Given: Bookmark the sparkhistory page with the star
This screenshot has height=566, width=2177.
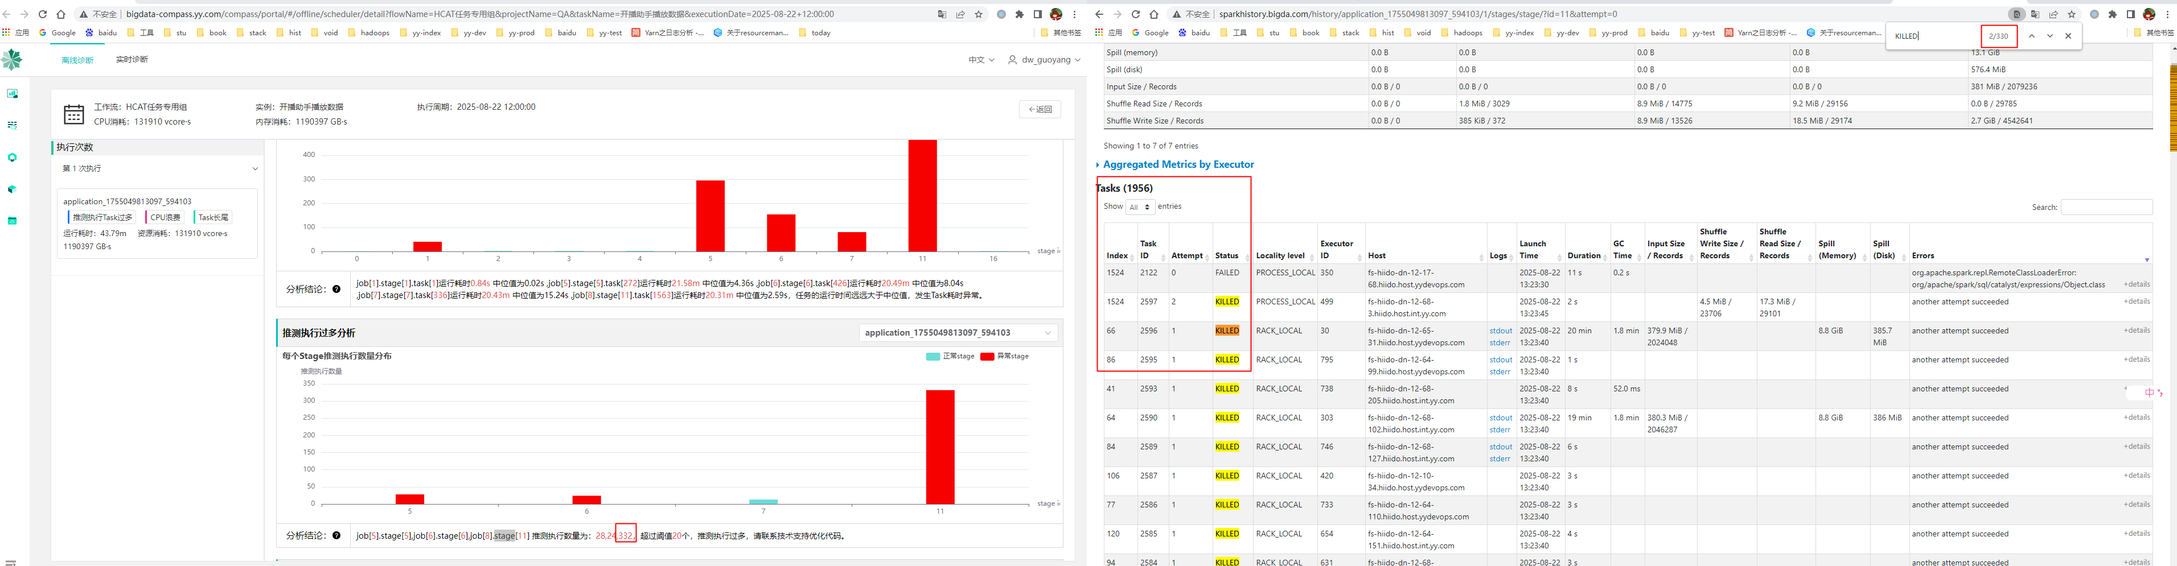Looking at the screenshot, I should [x=2071, y=14].
